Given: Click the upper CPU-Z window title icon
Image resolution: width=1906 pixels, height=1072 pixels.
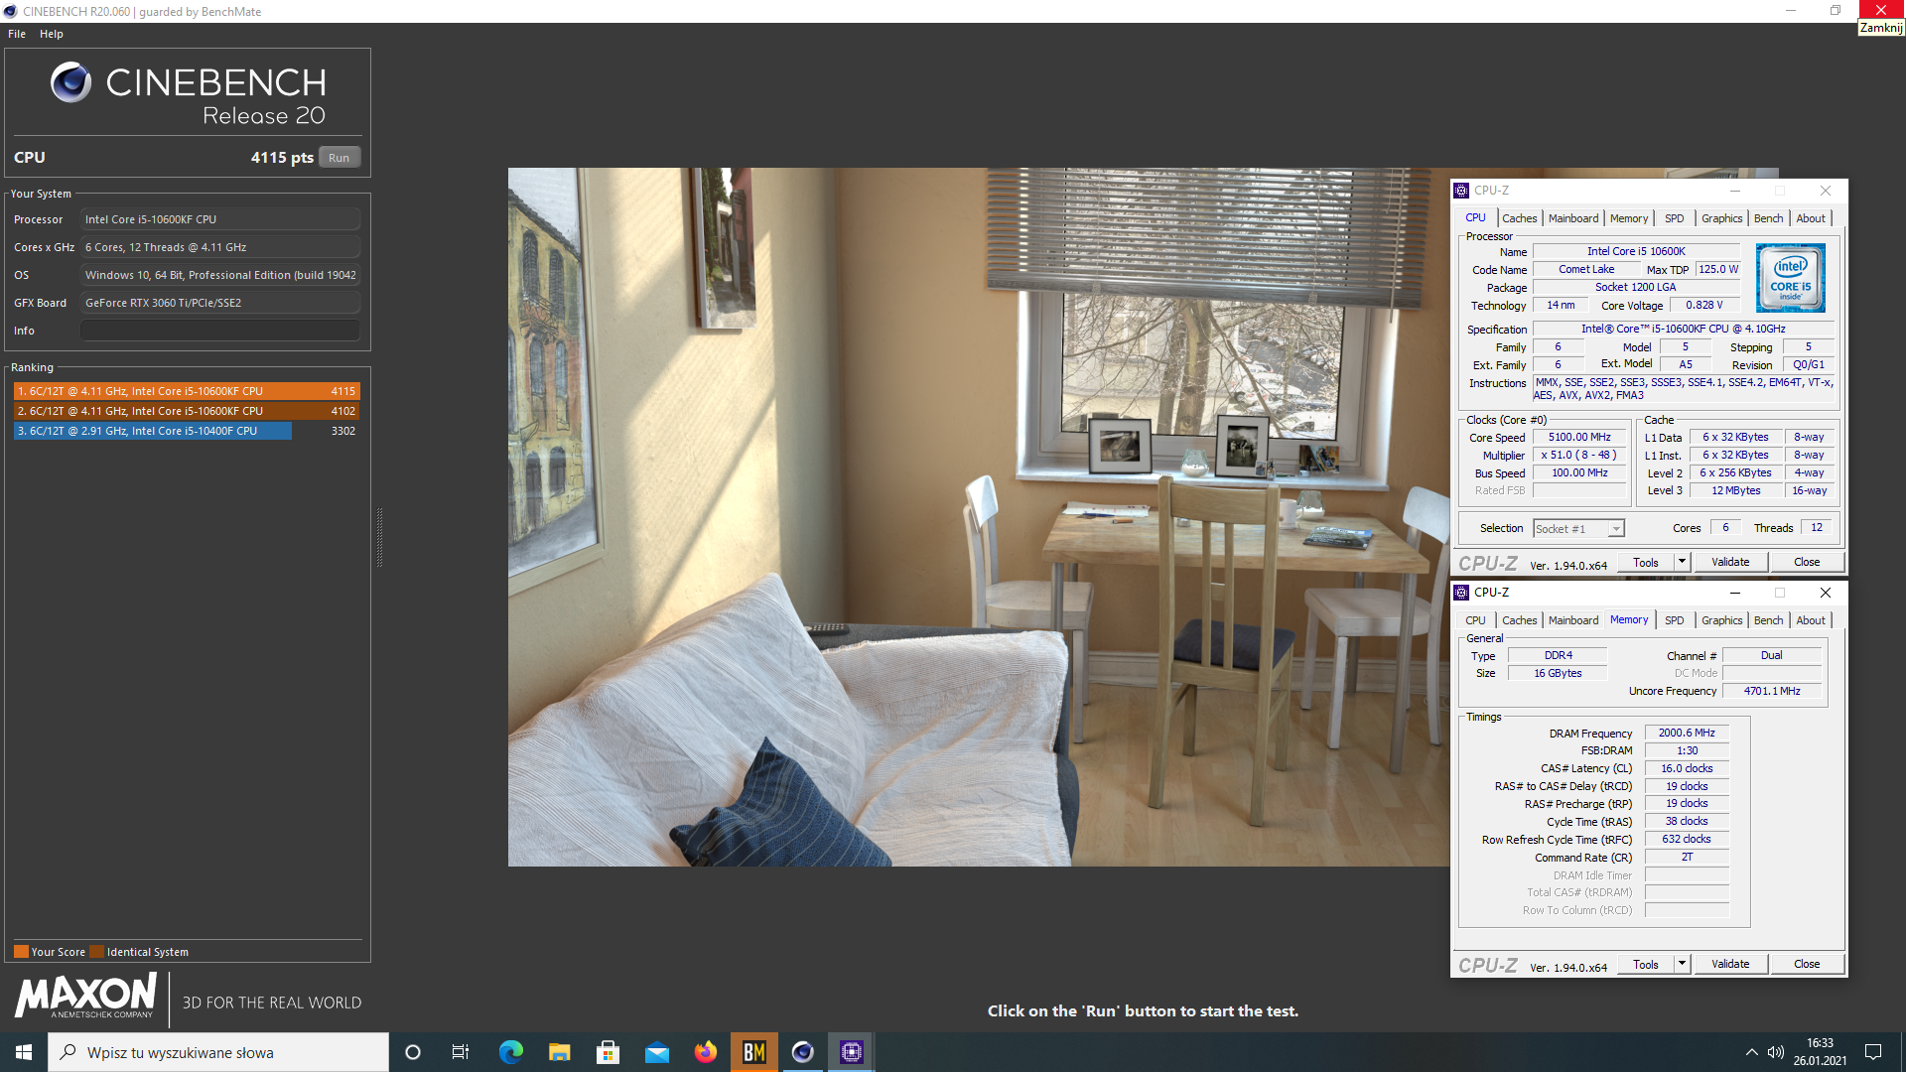Looking at the screenshot, I should [x=1461, y=191].
